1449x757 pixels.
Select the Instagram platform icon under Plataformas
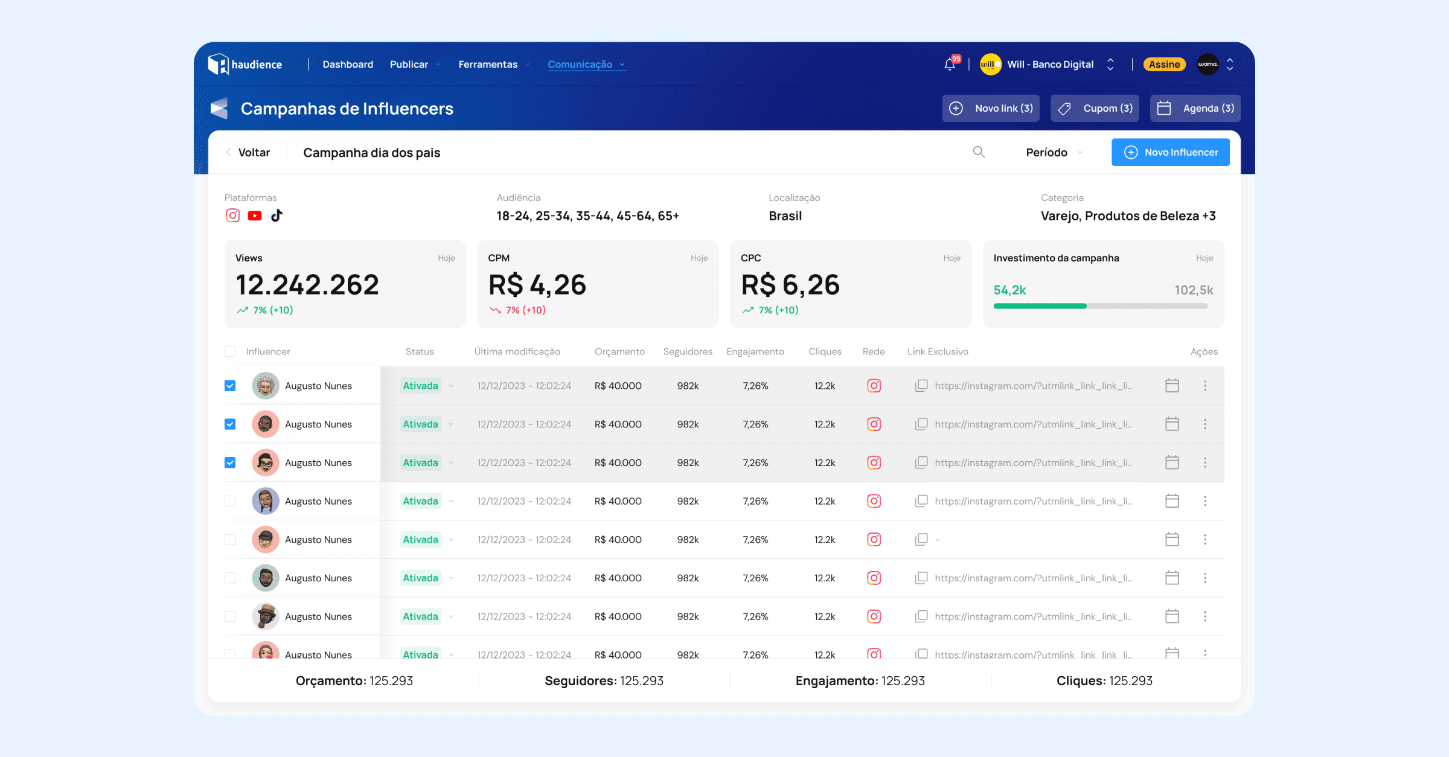232,216
